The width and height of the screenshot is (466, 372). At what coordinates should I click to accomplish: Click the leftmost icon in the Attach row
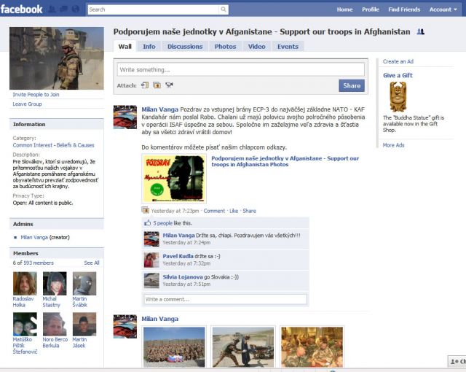(145, 85)
